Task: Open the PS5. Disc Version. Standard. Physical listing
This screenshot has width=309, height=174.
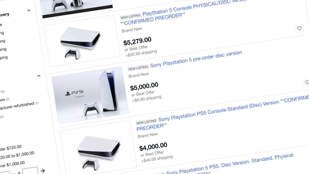Action: 230,164
